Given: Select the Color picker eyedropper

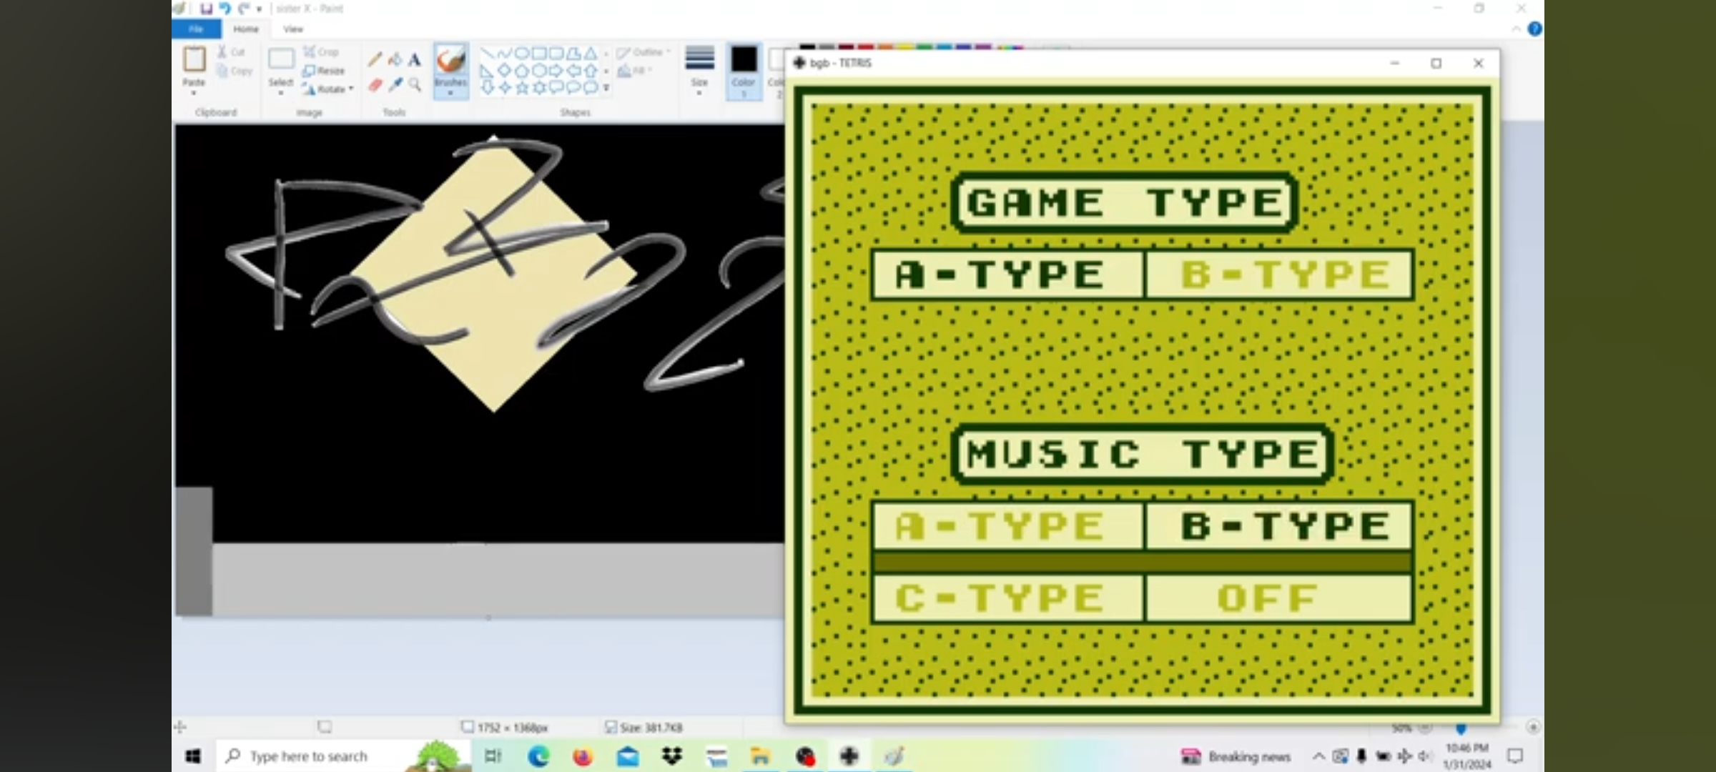Looking at the screenshot, I should point(395,85).
